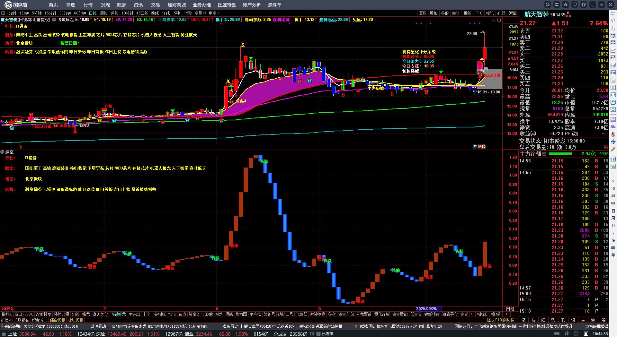Open the 交易 menu

(x=155, y=5)
